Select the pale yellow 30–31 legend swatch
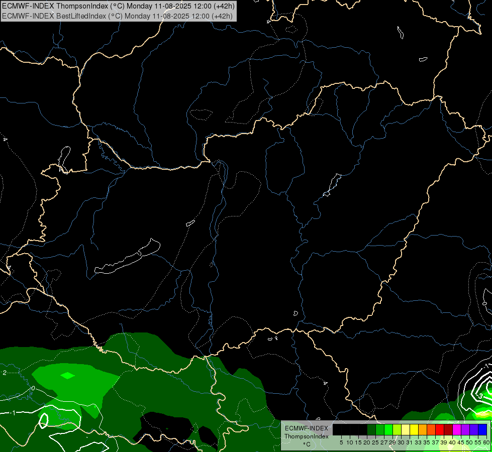This screenshot has height=452, width=492. tap(406, 429)
